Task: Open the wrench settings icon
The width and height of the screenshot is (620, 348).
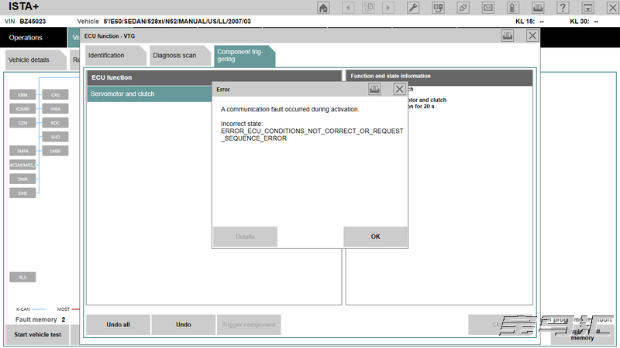Action: (413, 8)
